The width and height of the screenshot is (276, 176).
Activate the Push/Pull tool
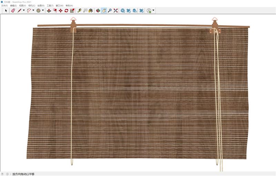coord(49,11)
